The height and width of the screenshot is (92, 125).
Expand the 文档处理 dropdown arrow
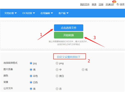[x=16, y=13]
